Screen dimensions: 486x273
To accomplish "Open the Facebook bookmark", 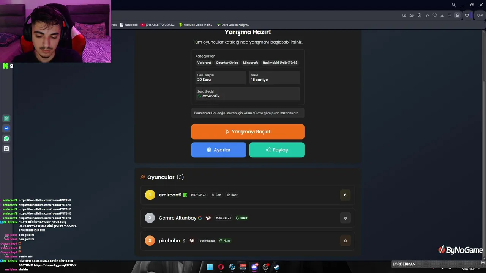I will pyautogui.click(x=129, y=25).
